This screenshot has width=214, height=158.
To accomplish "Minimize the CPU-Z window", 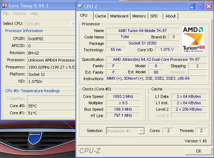I will pos(192,6).
